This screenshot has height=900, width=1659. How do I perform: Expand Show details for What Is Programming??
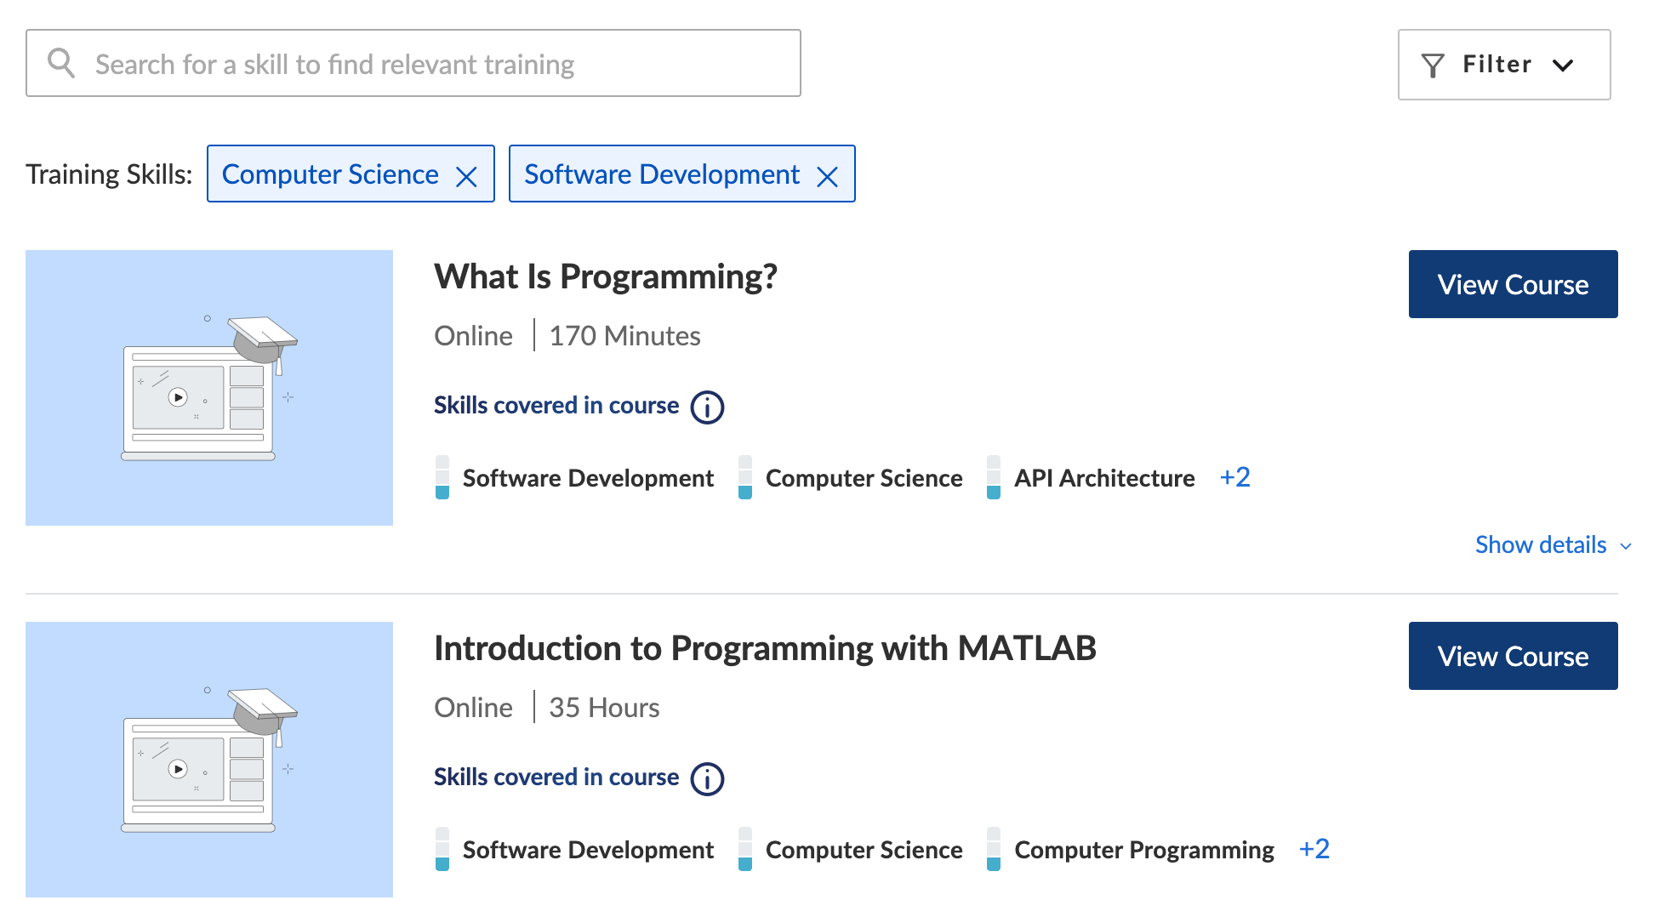(1553, 544)
